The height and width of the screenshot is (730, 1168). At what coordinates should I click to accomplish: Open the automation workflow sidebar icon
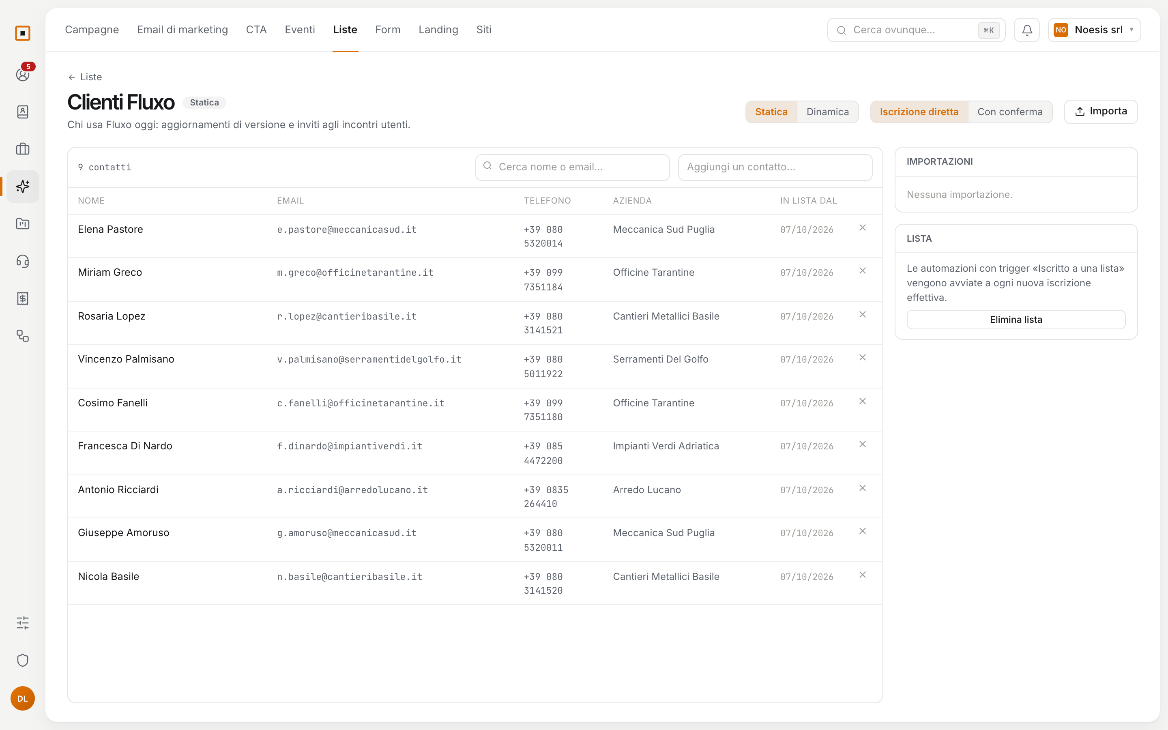[23, 336]
